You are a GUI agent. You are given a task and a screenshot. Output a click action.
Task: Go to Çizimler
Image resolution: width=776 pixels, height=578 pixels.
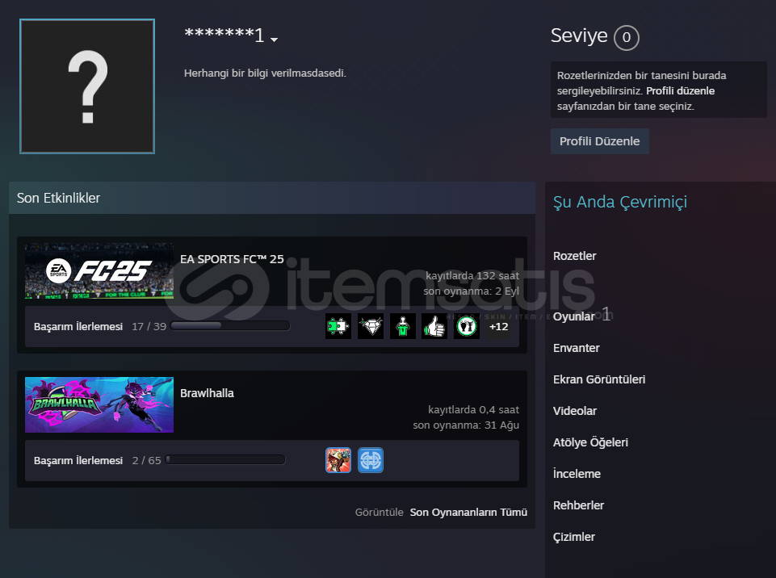coord(573,537)
